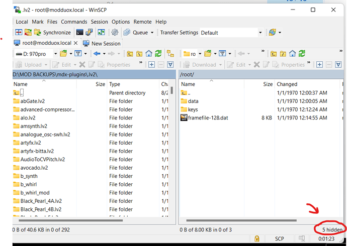Screen dimensions: 347x246
Task: Click the local panel vertical scrollbar thumb
Action: pyautogui.click(x=171, y=90)
